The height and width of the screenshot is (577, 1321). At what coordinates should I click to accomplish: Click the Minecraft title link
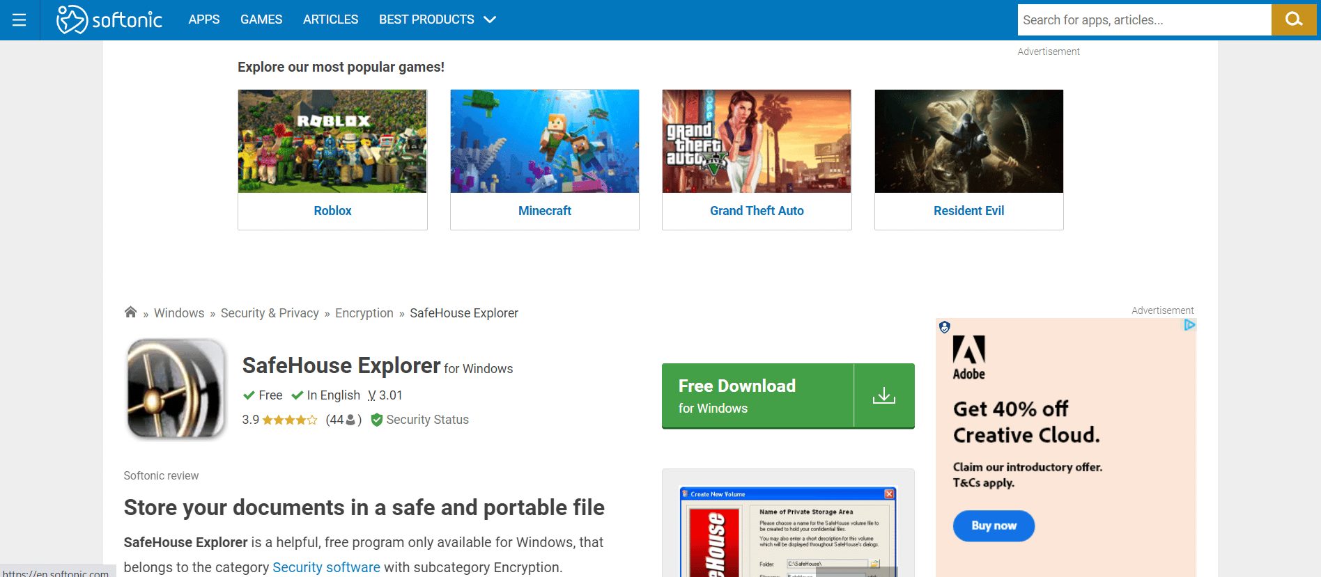click(545, 211)
